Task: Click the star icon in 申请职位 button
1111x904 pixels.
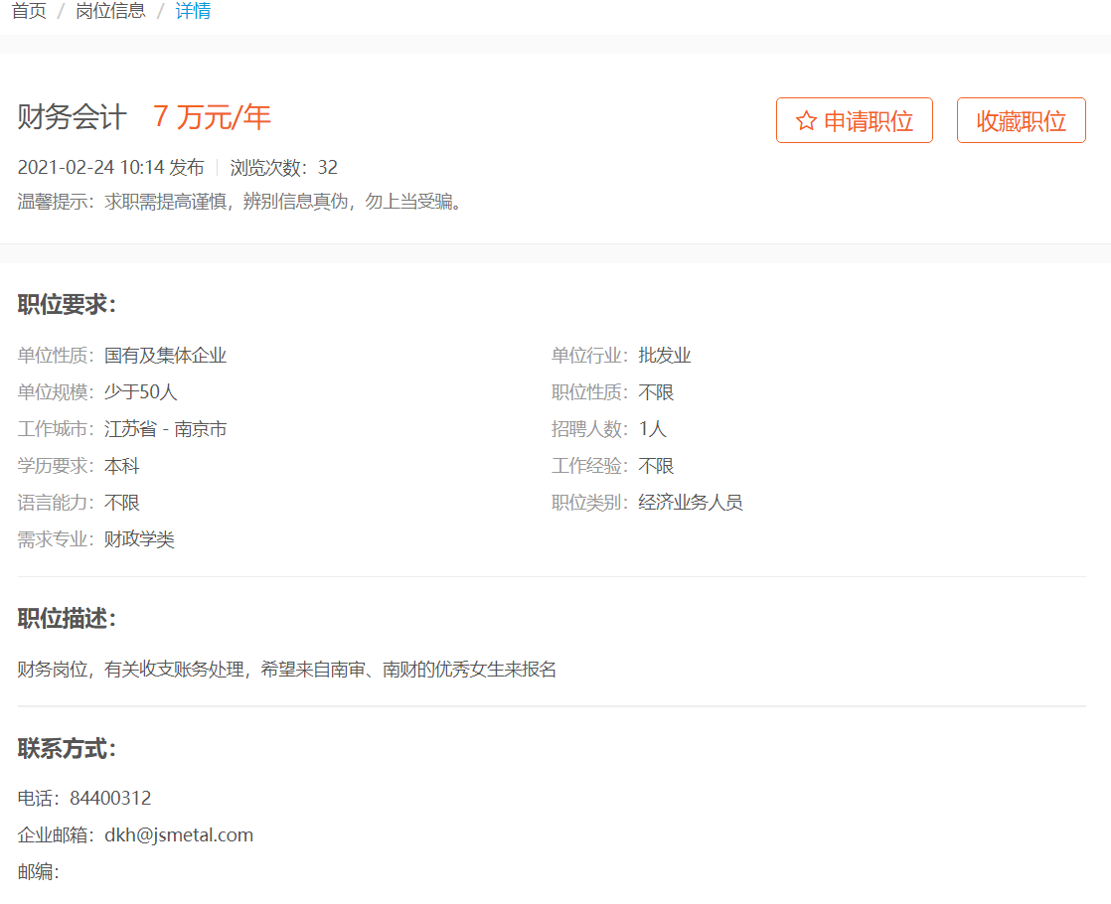Action: coord(806,121)
